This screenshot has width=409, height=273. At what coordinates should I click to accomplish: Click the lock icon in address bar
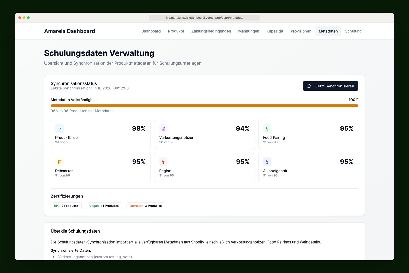point(167,18)
